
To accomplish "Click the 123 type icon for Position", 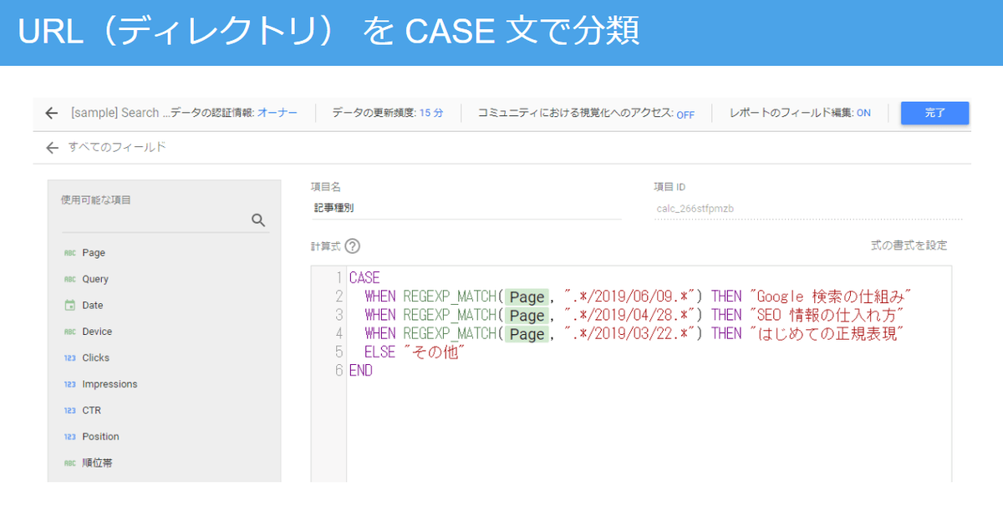I will tap(70, 437).
